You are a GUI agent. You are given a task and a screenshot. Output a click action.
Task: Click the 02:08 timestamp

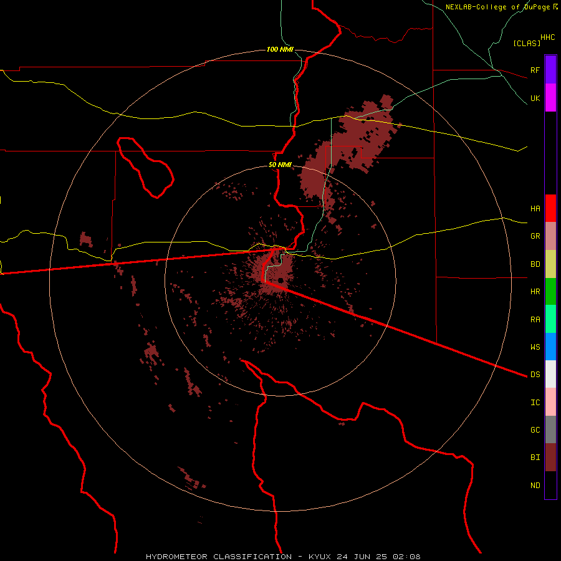point(406,557)
